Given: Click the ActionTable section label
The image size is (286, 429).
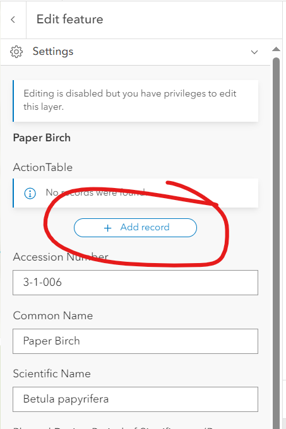Looking at the screenshot, I should pos(43,167).
